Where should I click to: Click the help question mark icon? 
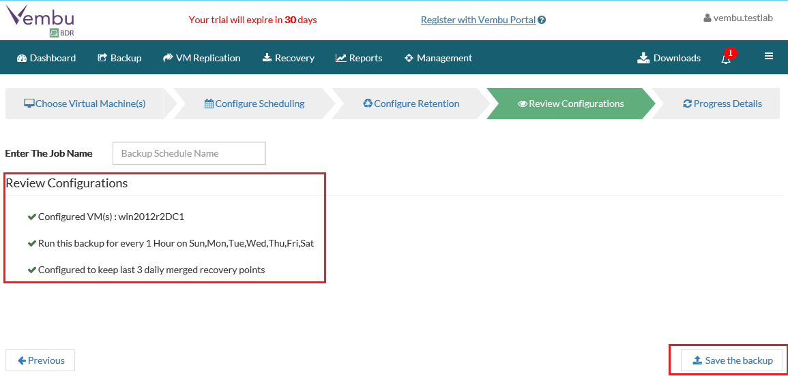click(x=542, y=20)
